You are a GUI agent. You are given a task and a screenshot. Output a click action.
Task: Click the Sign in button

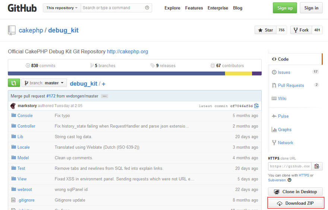tap(311, 8)
